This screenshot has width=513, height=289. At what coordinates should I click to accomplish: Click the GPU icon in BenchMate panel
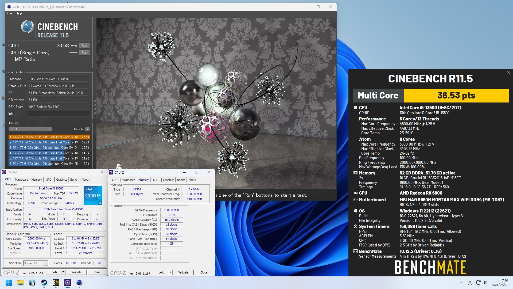(x=355, y=193)
